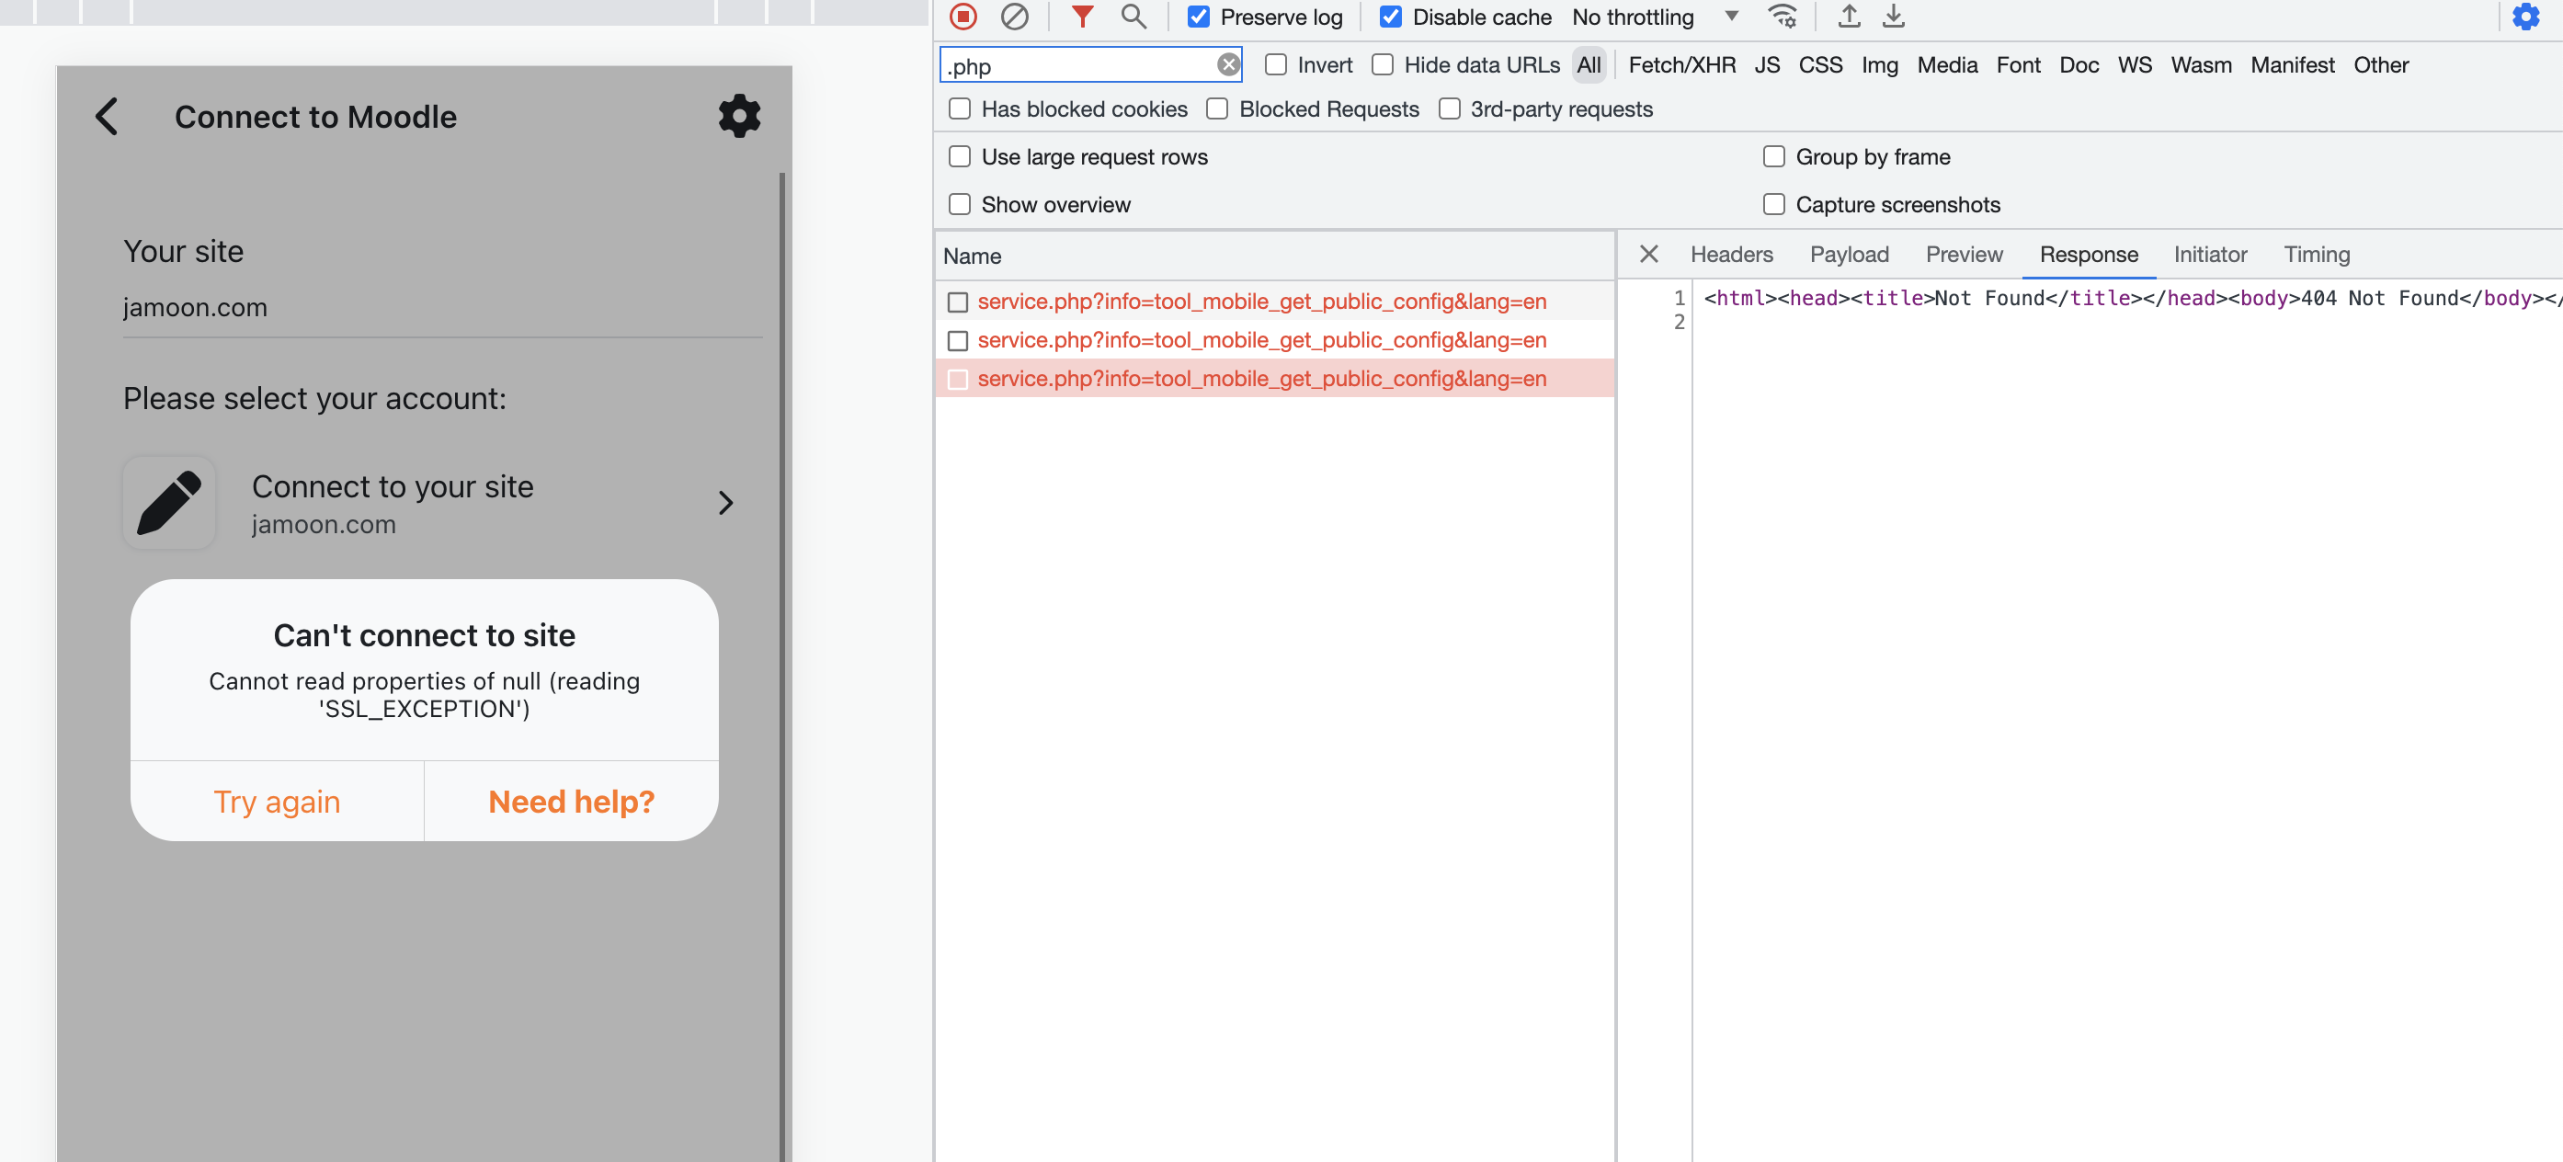
Task: Open No throttling dropdown
Action: [1656, 17]
